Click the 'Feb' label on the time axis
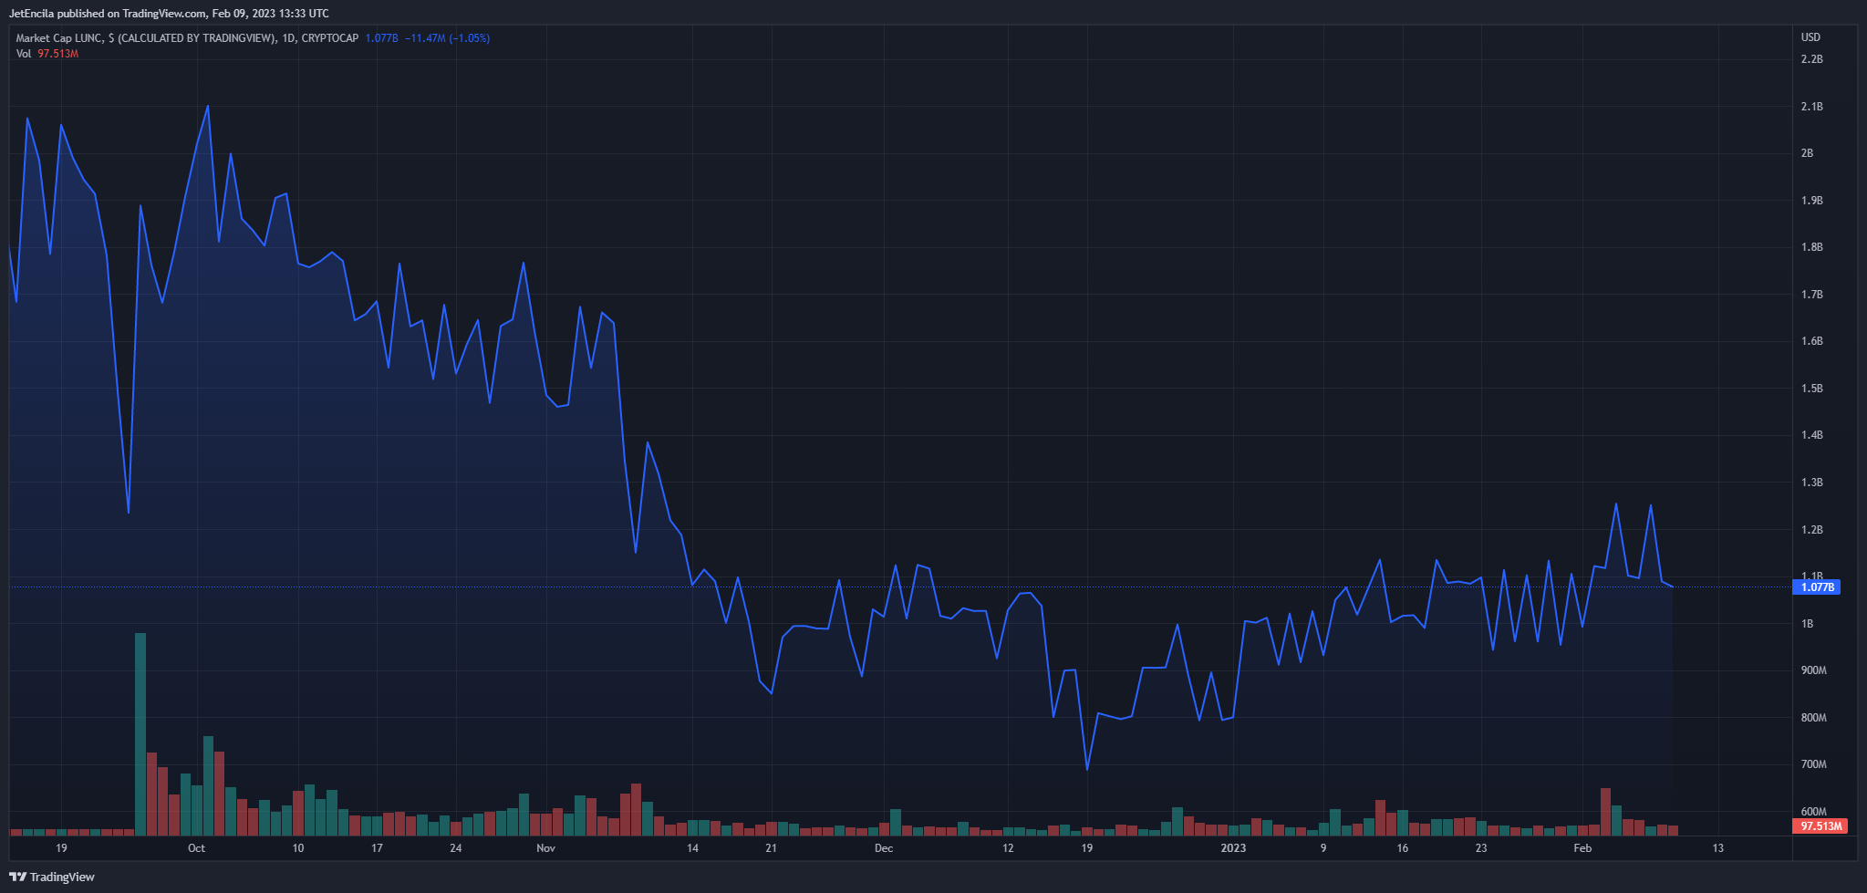 point(1582,848)
